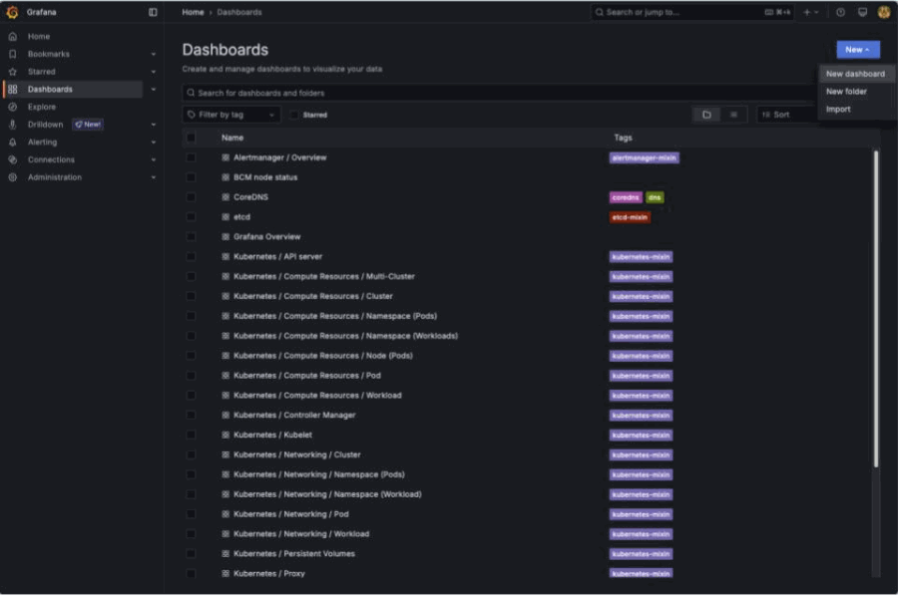Click the Explore compass icon in sidebar
Screen dimensions: 898x596
[12, 107]
